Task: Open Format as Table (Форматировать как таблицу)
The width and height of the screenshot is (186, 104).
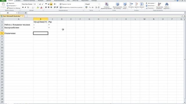Action: 117,6
